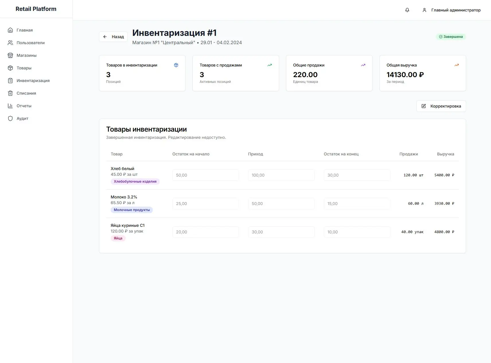
Task: Click the Приход field for Молоко 3.2%
Action: pos(281,204)
